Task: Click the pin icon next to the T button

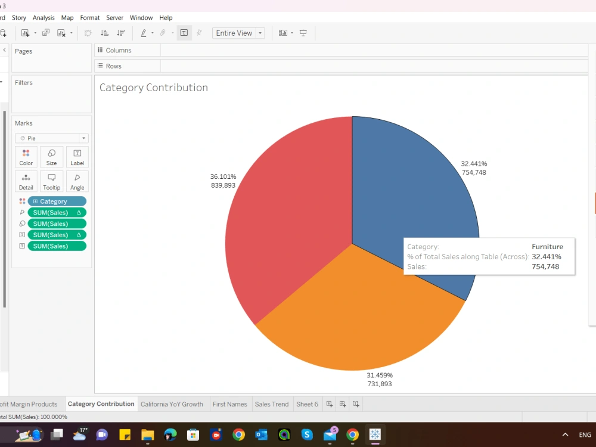Action: pyautogui.click(x=199, y=33)
